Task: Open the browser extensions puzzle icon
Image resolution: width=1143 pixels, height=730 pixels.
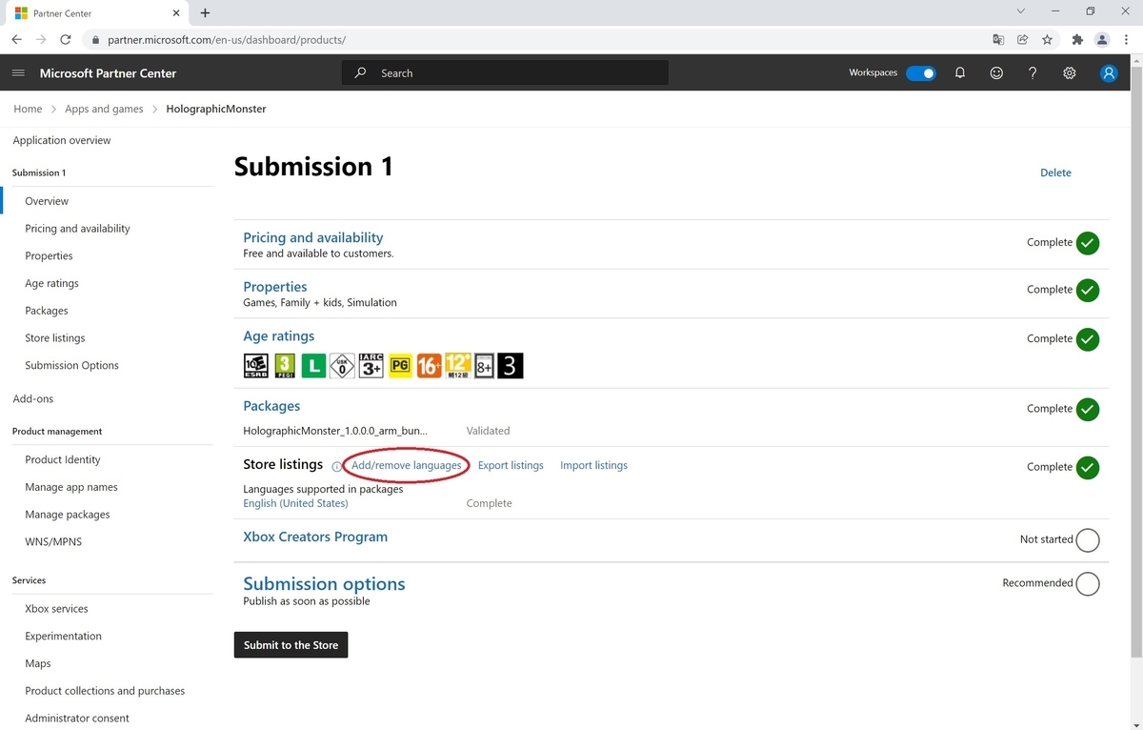Action: pos(1077,40)
